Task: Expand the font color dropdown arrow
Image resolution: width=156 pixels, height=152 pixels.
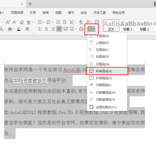Action: tap(22, 29)
